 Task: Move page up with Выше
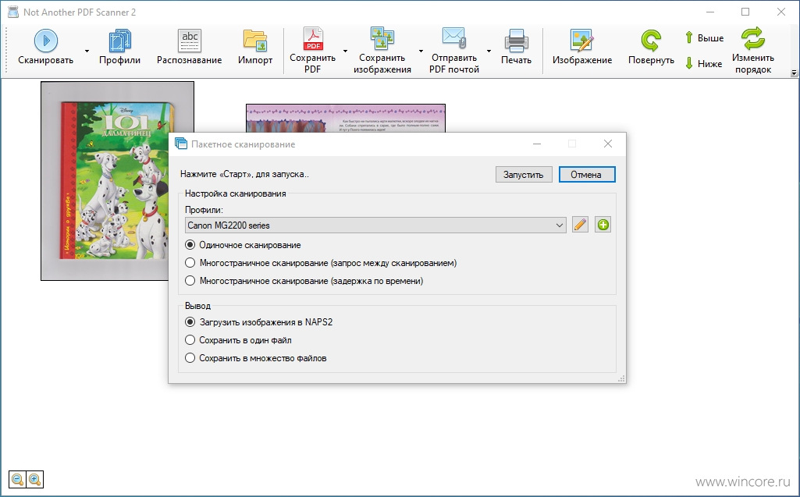pyautogui.click(x=704, y=37)
